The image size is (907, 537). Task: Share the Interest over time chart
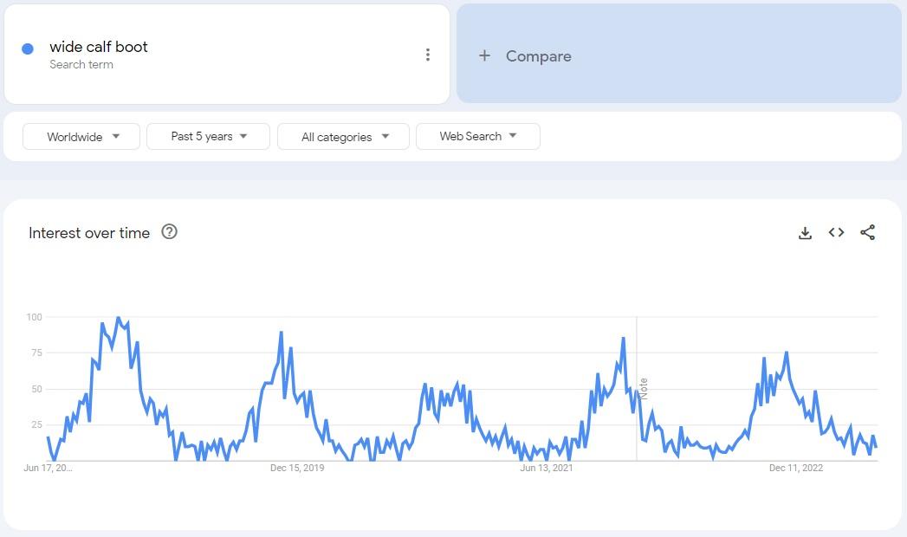[867, 232]
